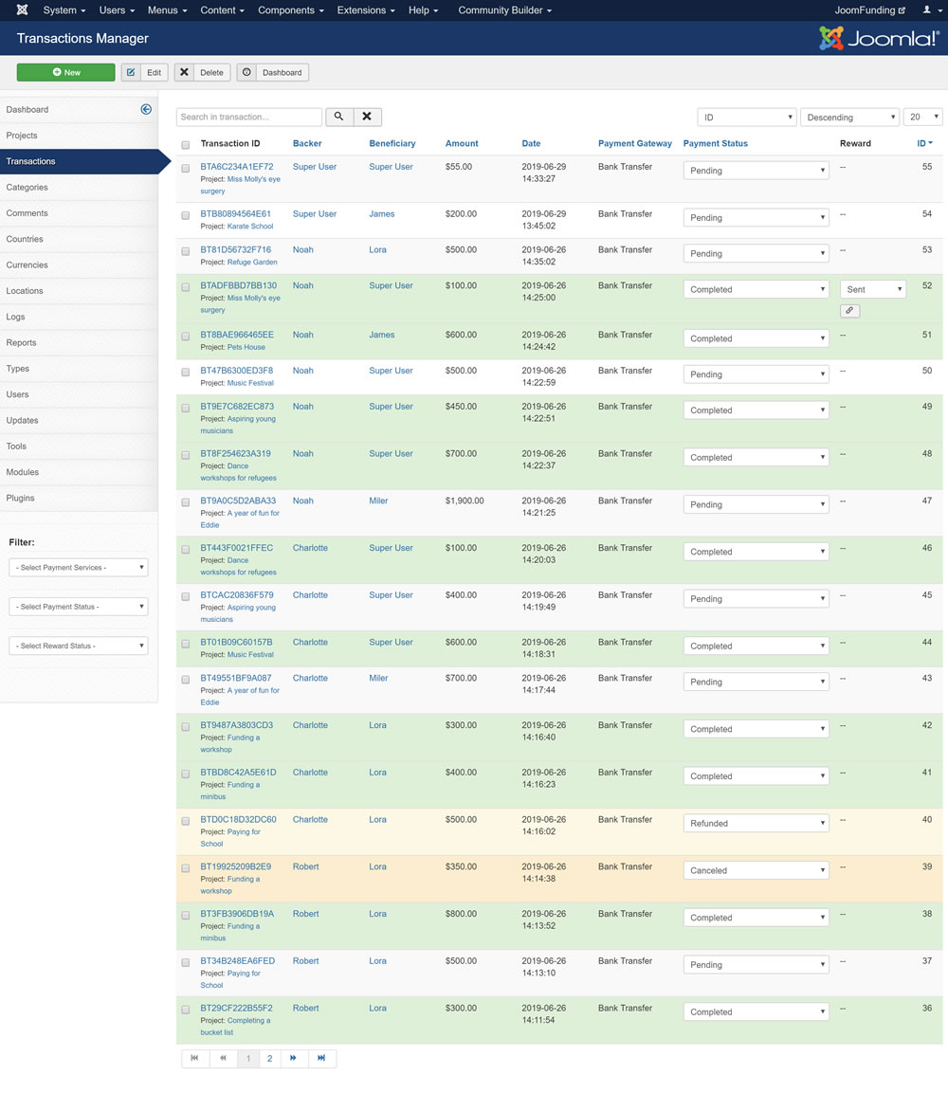This screenshot has height=1093, width=948.
Task: Open the 20 items-per-page dropdown
Action: pyautogui.click(x=923, y=118)
